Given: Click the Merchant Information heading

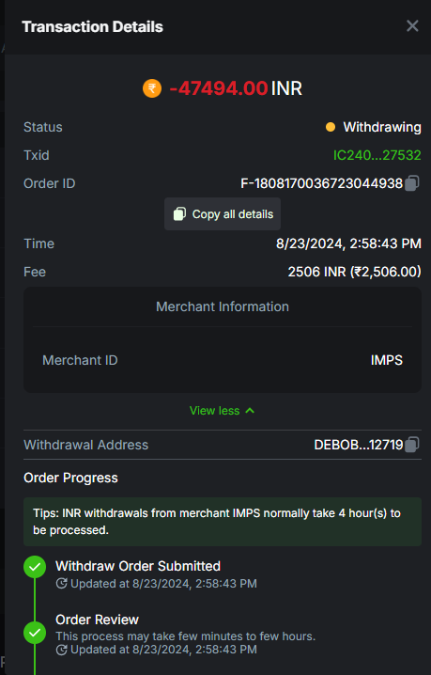Looking at the screenshot, I should 223,306.
